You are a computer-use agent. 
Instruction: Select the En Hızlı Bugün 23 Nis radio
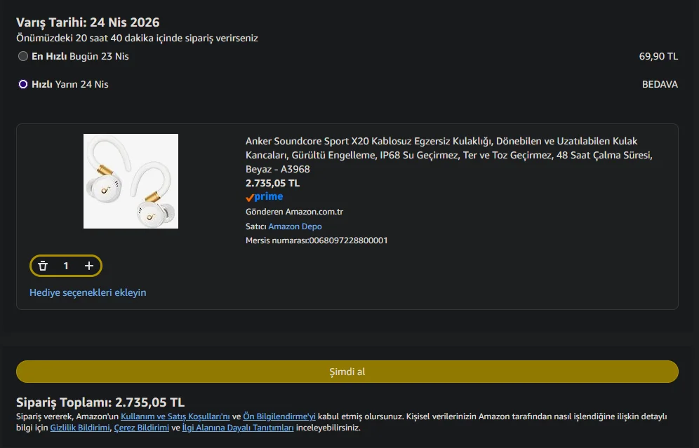23,56
